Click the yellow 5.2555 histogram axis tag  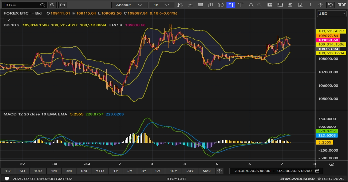[324, 142]
